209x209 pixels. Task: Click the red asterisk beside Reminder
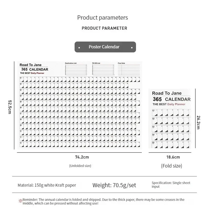(x=20, y=200)
